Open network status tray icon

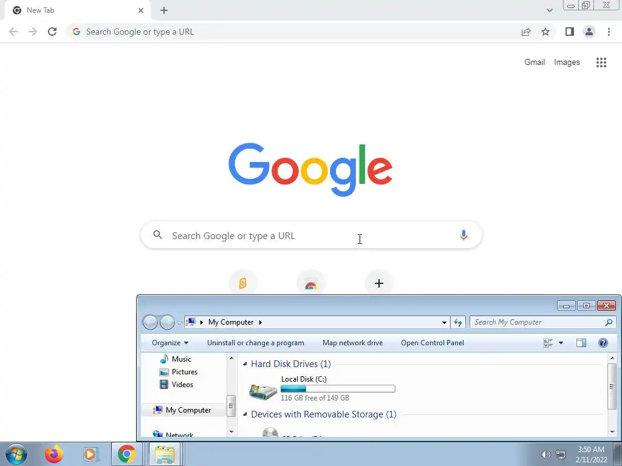[561, 454]
